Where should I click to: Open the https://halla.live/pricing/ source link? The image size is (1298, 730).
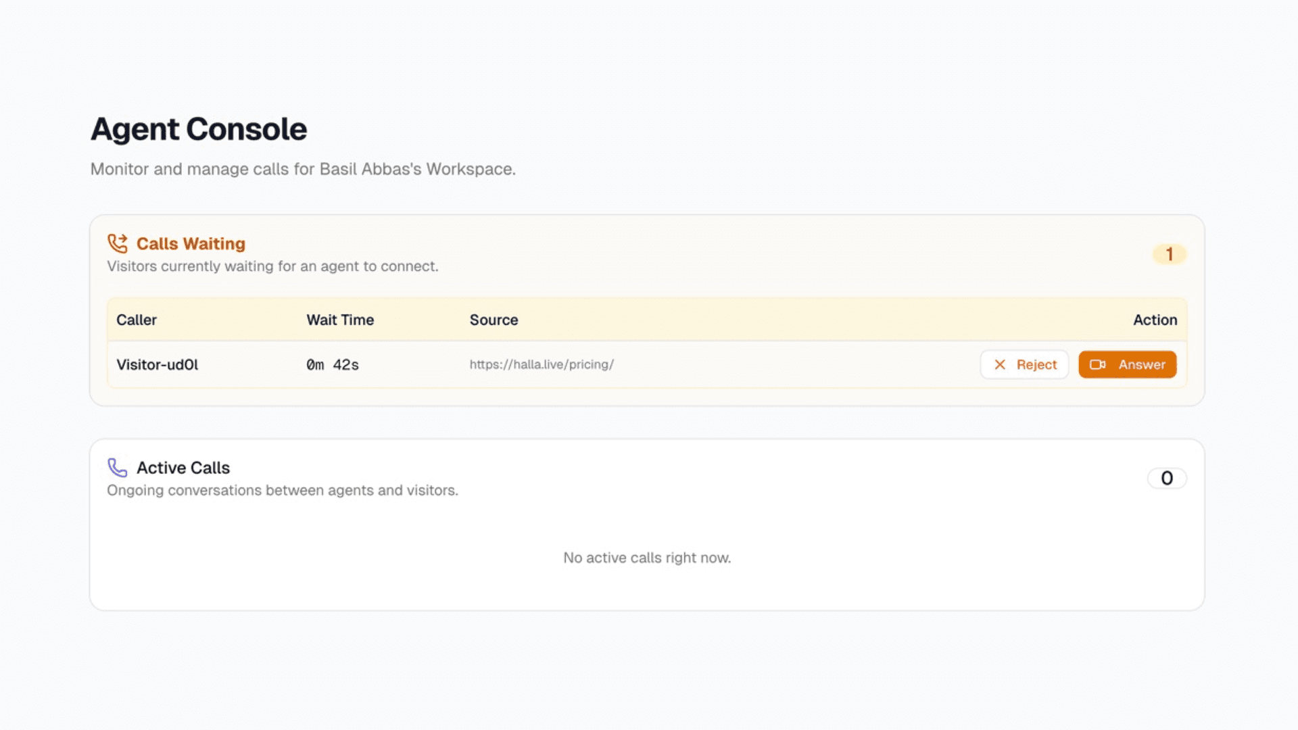(x=542, y=364)
